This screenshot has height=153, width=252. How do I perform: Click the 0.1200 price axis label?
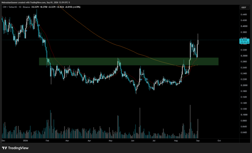pos(243,109)
